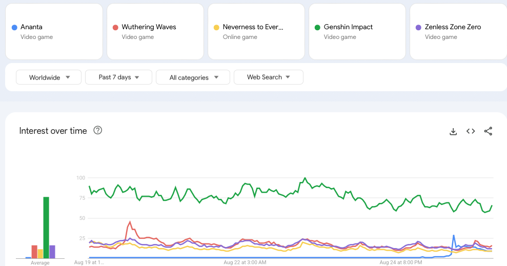The height and width of the screenshot is (266, 507).
Task: Click the Online game subtitle under Neverness
Action: coord(240,37)
